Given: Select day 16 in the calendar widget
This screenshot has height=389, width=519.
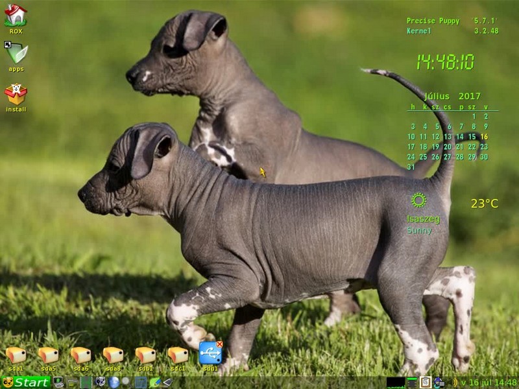Looking at the screenshot, I should (x=484, y=137).
